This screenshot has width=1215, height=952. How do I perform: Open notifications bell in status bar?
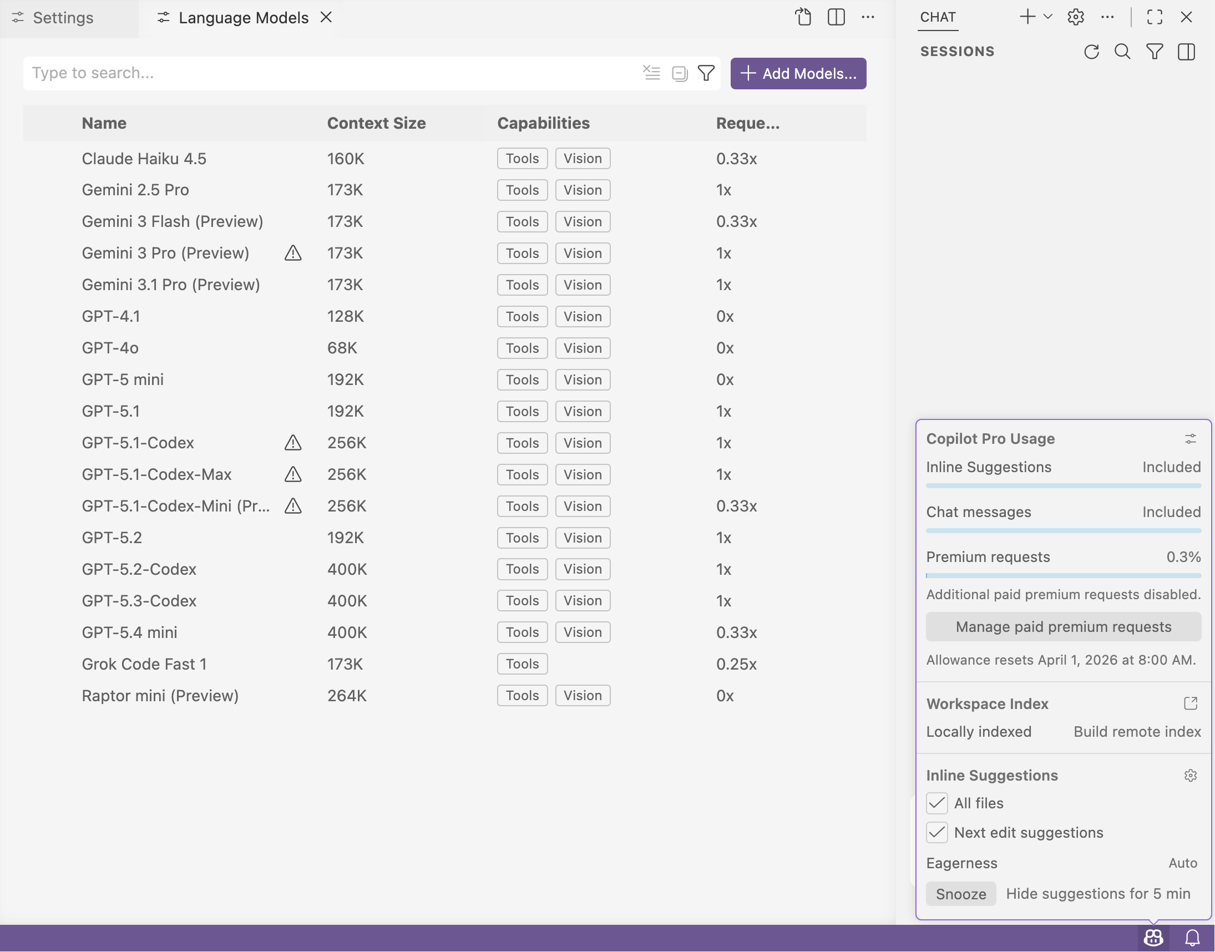coord(1192,938)
